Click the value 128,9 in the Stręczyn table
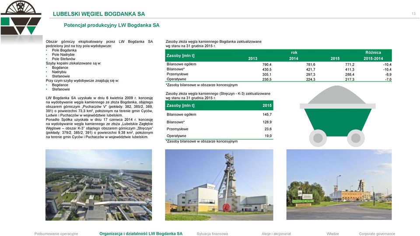 (x=267, y=122)
